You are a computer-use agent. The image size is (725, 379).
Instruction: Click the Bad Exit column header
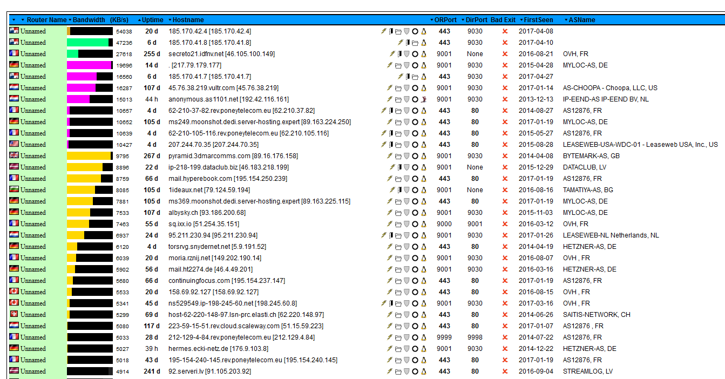point(503,20)
